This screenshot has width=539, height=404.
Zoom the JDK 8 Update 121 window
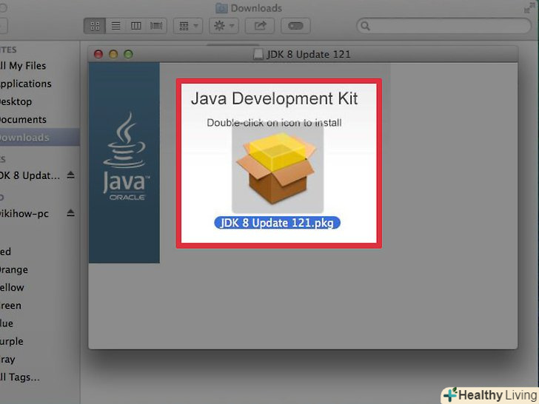click(x=129, y=54)
